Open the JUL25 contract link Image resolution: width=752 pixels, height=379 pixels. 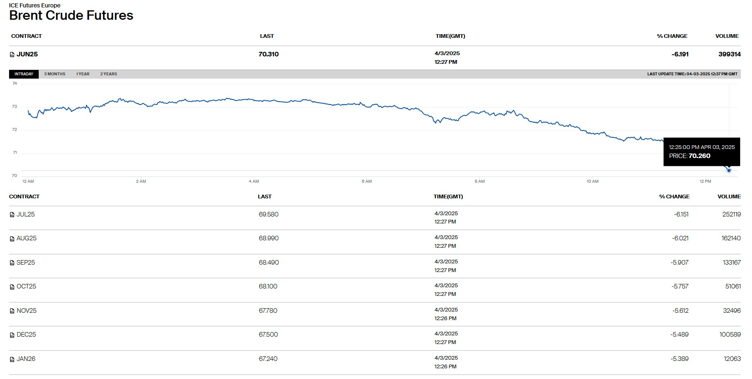pyautogui.click(x=26, y=214)
